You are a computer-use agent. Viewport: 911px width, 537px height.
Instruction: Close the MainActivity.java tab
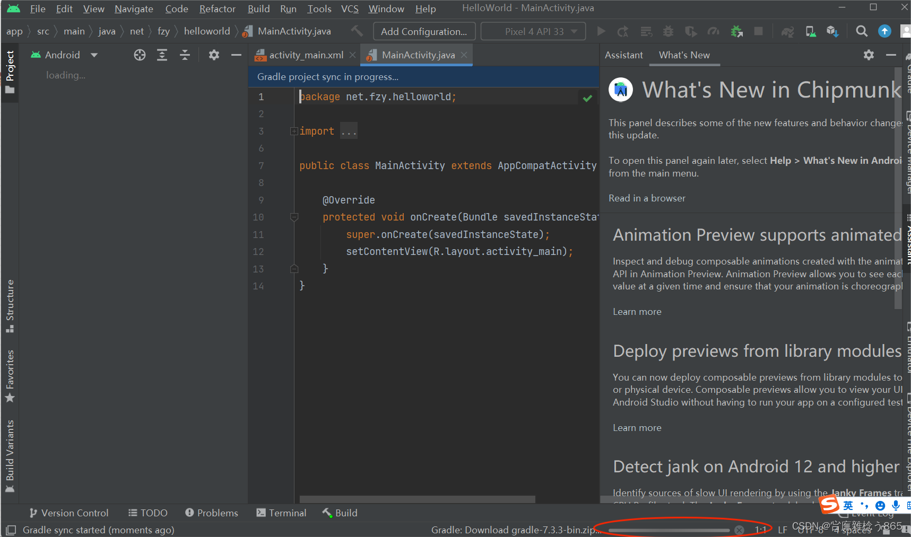[464, 55]
